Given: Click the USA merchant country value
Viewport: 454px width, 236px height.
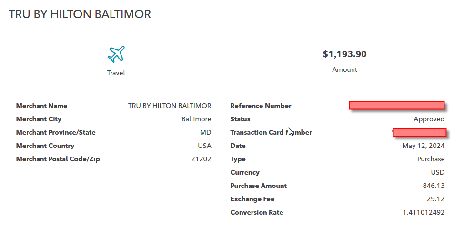Looking at the screenshot, I should pyautogui.click(x=204, y=146).
